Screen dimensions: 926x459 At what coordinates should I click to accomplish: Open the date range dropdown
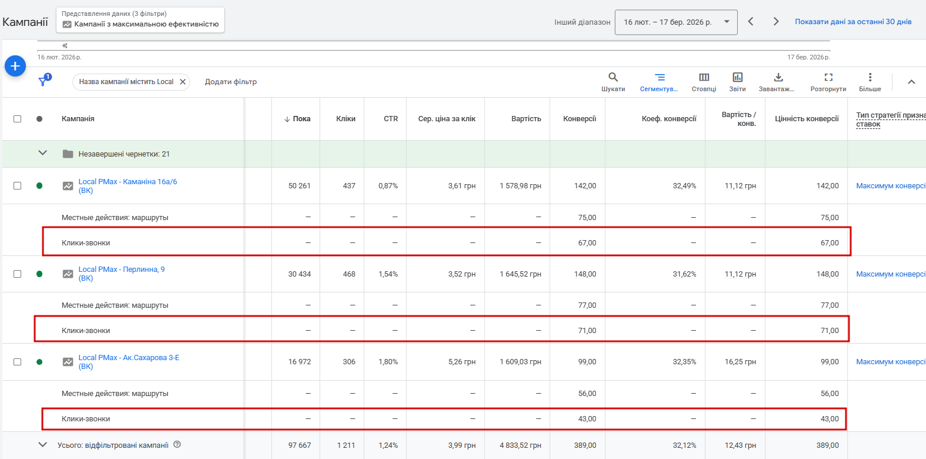(x=675, y=22)
